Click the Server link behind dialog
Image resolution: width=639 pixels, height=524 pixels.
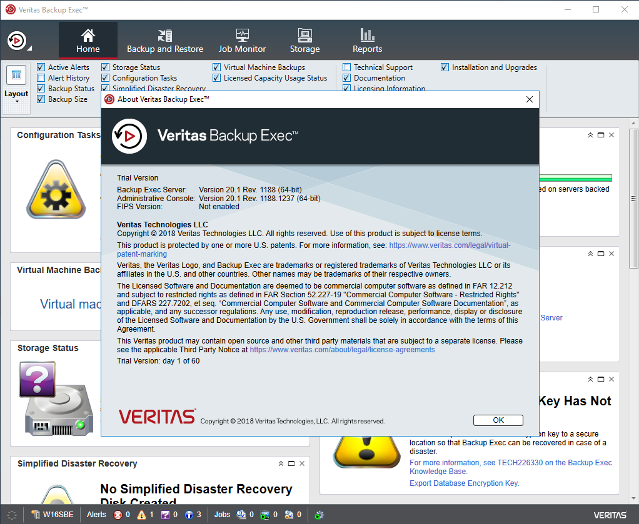551,317
